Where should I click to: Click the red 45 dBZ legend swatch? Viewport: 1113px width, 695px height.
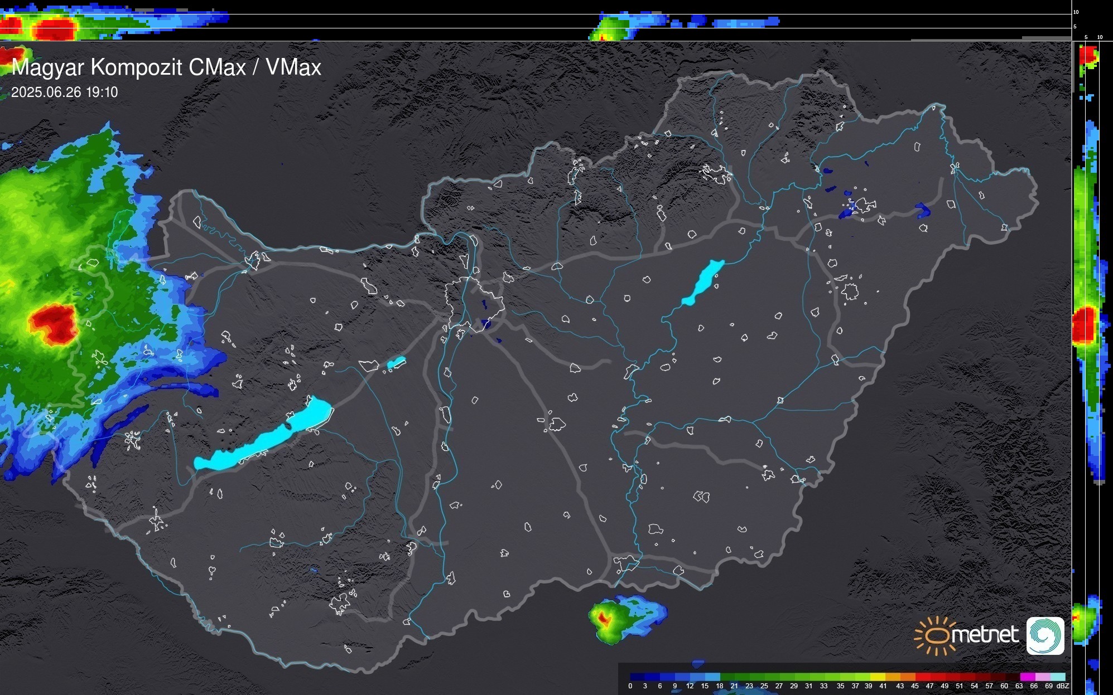click(x=922, y=677)
